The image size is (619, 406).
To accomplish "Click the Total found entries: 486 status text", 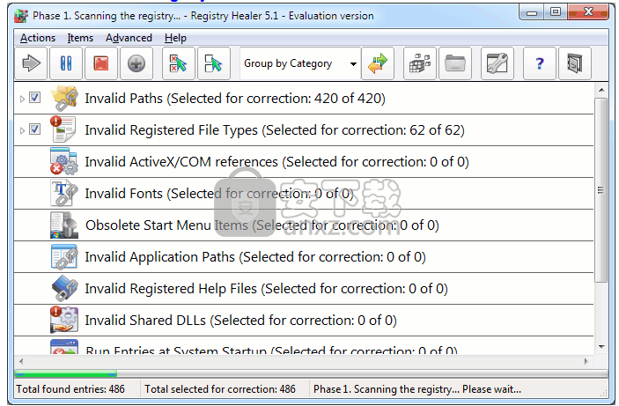I will (x=70, y=389).
